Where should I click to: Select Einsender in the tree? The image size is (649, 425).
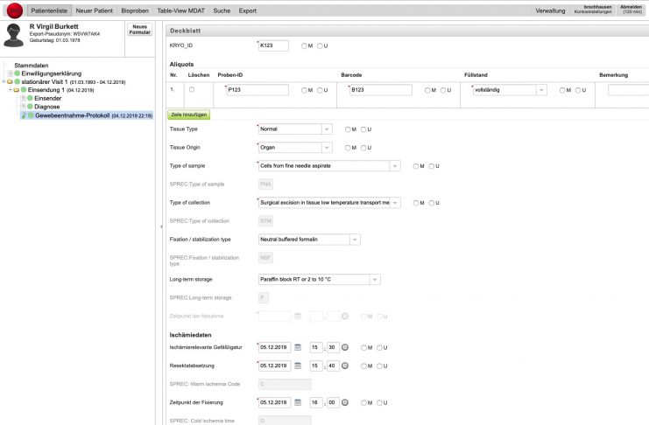(47, 99)
